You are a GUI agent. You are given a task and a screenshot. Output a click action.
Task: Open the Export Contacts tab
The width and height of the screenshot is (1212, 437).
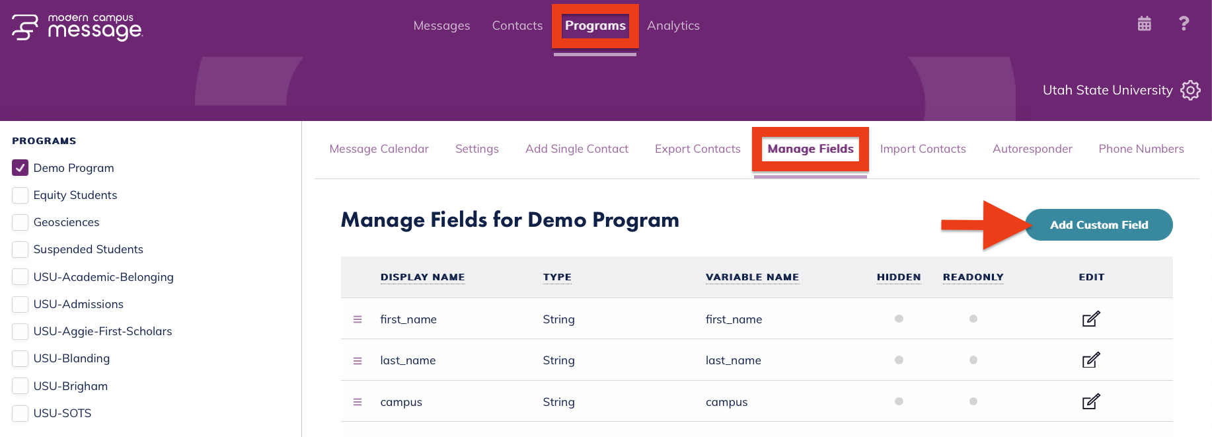[698, 149]
